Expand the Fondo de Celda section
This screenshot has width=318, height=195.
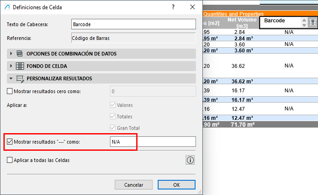point(11,66)
